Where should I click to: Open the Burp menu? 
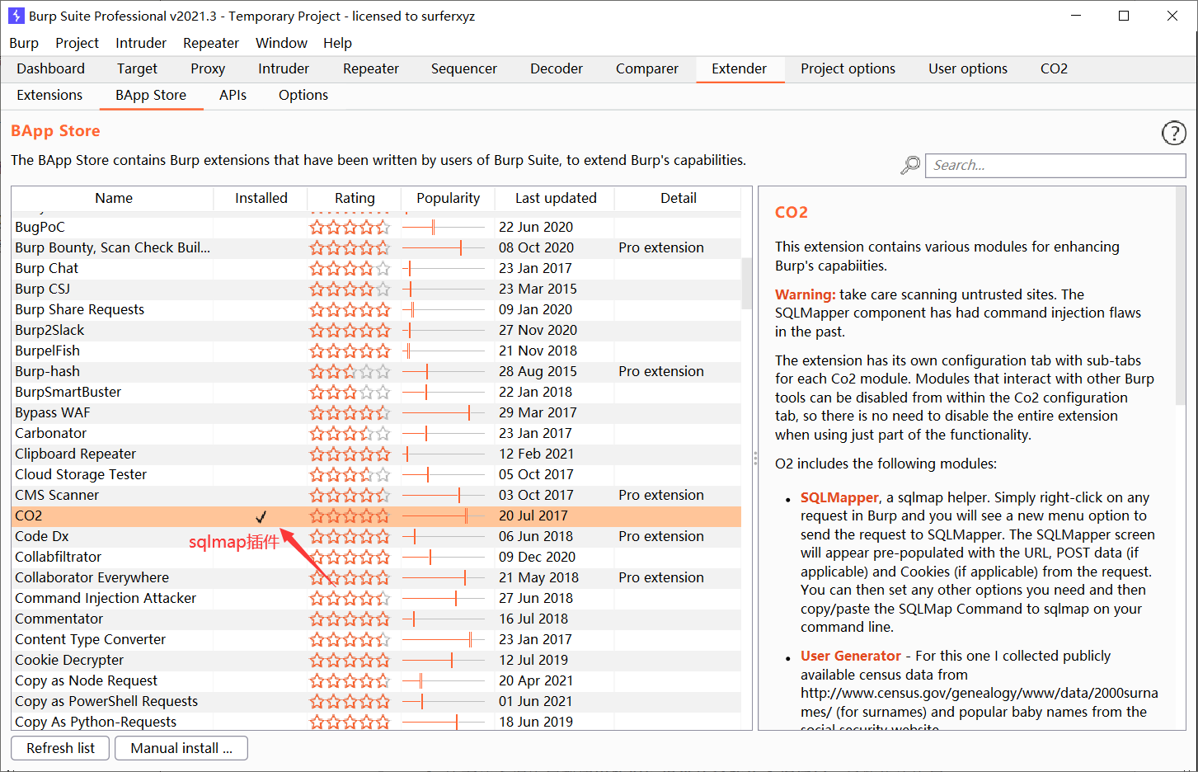coord(24,43)
